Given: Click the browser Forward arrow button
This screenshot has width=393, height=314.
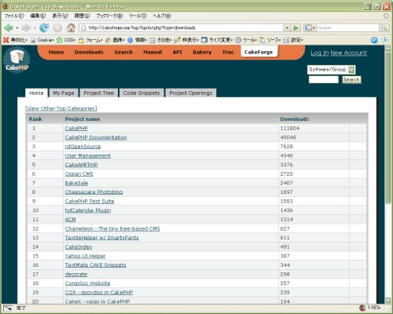Looking at the screenshot, I should click(x=26, y=27).
